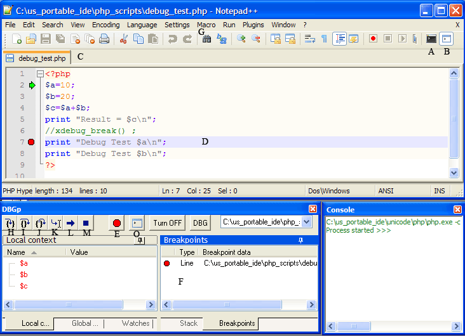The width and height of the screenshot is (465, 336).
Task: Switch to the Watches tab
Action: (x=135, y=323)
